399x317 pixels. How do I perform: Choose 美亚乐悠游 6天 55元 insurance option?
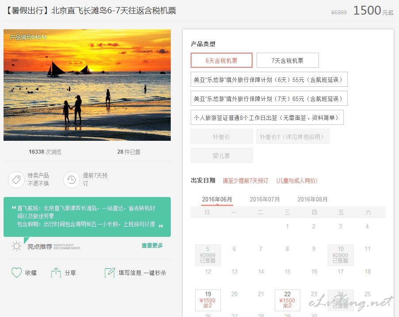pos(269,79)
